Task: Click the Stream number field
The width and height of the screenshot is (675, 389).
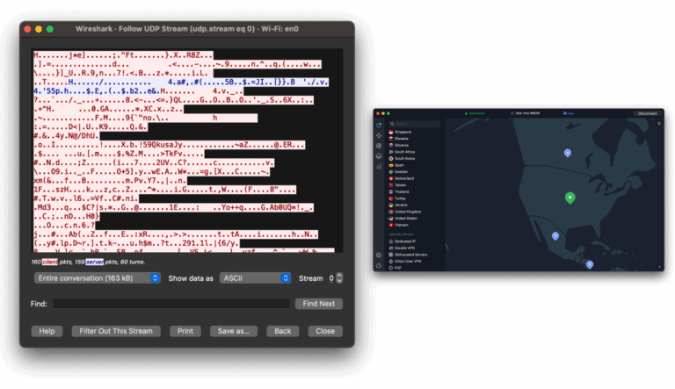Action: coord(331,278)
